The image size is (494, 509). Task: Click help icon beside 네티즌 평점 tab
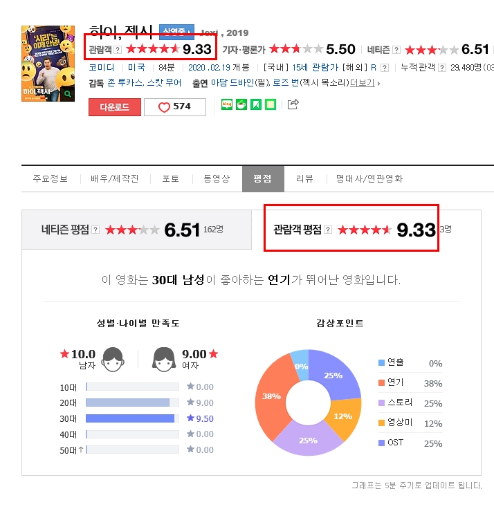pos(95,230)
